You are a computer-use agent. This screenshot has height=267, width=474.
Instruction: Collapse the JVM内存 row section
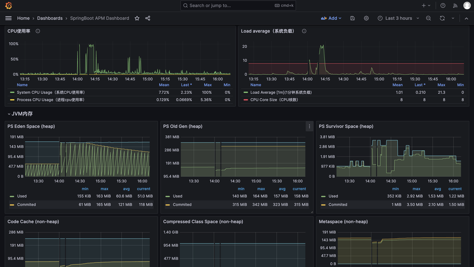9,114
